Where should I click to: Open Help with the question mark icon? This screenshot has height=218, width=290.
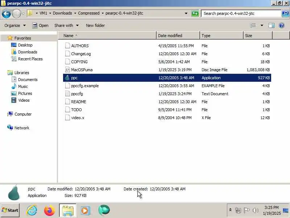[x=282, y=25]
